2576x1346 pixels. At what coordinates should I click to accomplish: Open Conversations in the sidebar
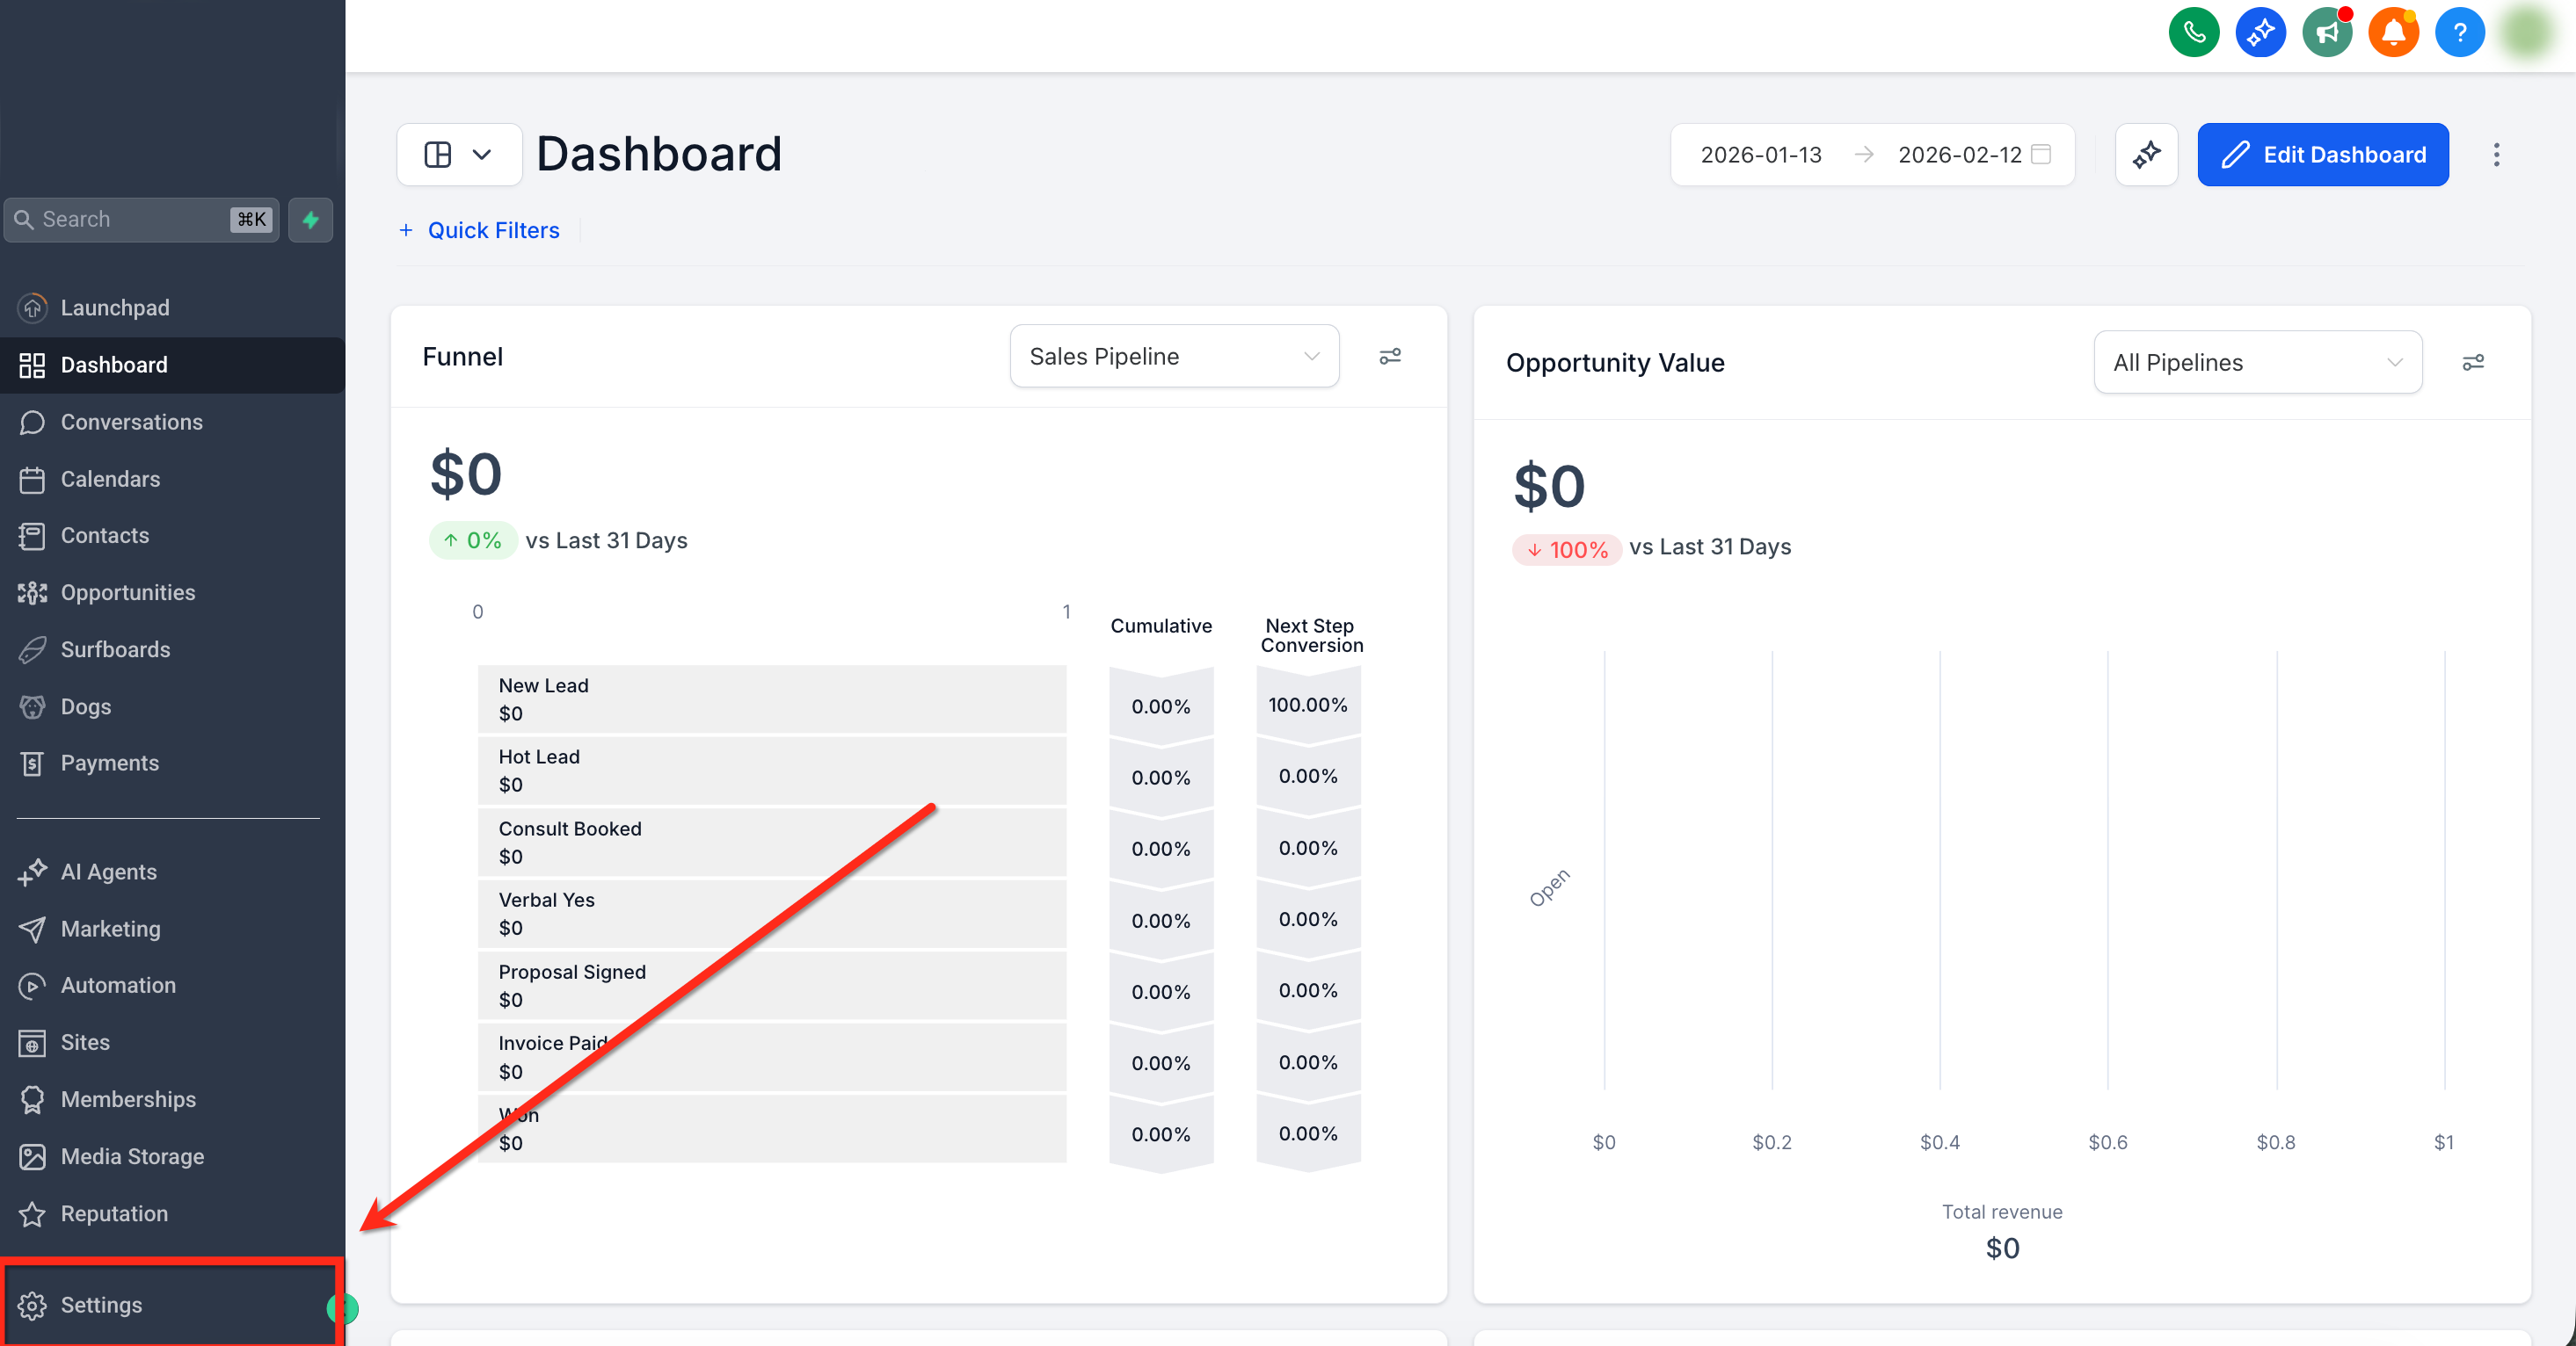click(x=131, y=422)
